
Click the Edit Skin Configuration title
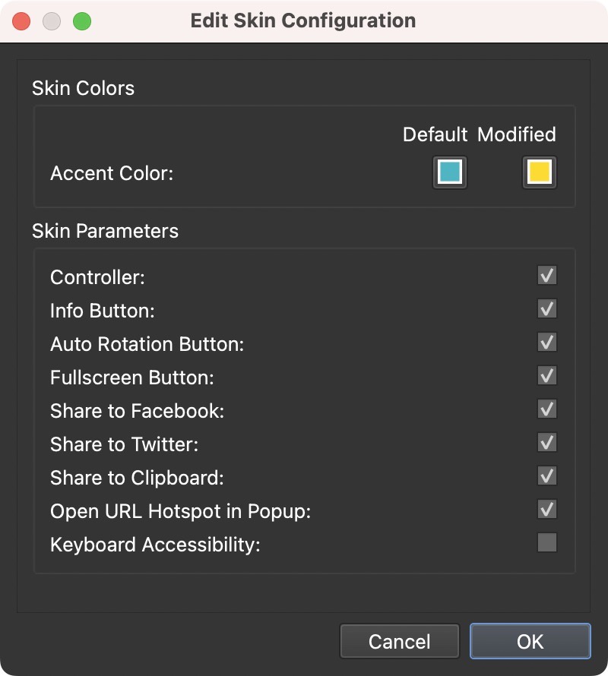(x=303, y=21)
